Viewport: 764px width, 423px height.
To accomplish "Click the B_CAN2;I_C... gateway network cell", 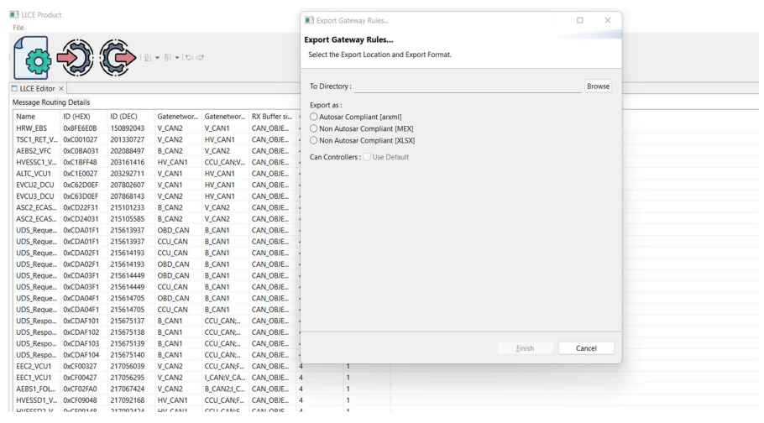I will point(225,389).
